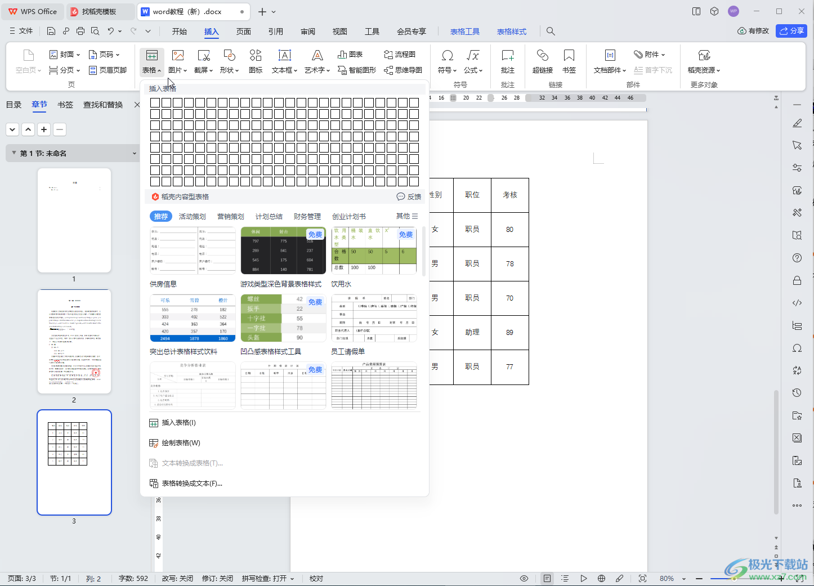Open the 图片 picture insert tool
Screen dimensions: 814x586
coord(178,62)
